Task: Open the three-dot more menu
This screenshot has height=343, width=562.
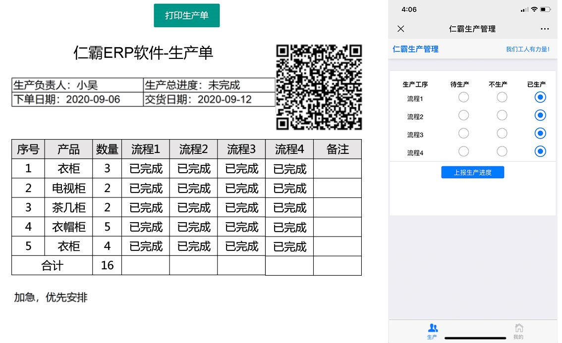Action: [x=545, y=29]
